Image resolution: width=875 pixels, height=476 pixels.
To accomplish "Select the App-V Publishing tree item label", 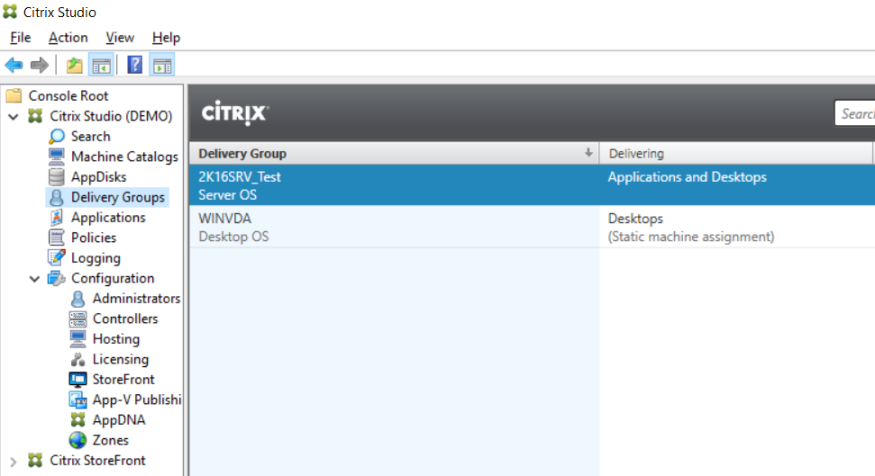I will coord(137,400).
